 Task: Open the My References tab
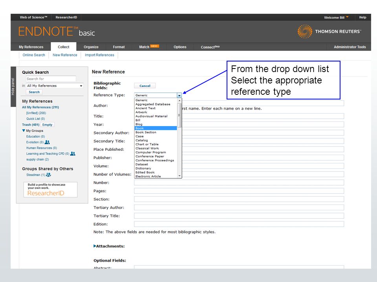click(x=31, y=47)
